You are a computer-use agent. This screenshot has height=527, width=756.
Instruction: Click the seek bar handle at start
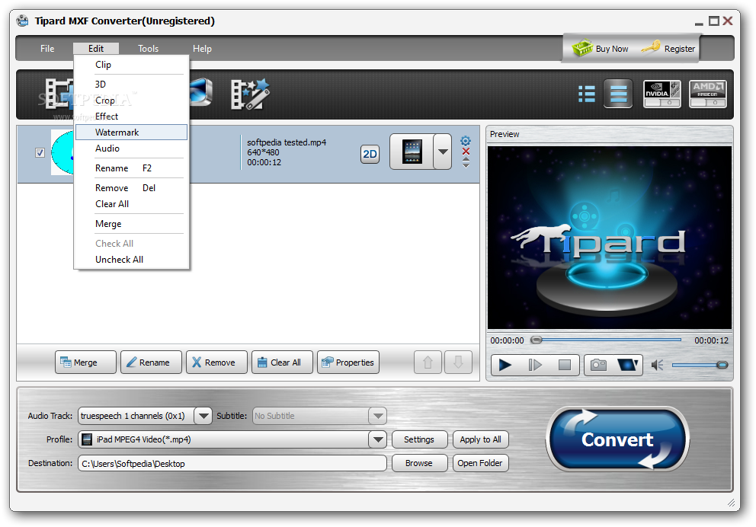(x=537, y=340)
